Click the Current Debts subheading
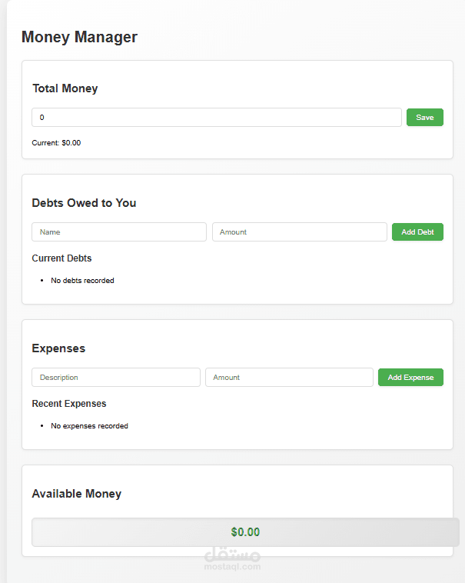This screenshot has height=583, width=465. [61, 258]
